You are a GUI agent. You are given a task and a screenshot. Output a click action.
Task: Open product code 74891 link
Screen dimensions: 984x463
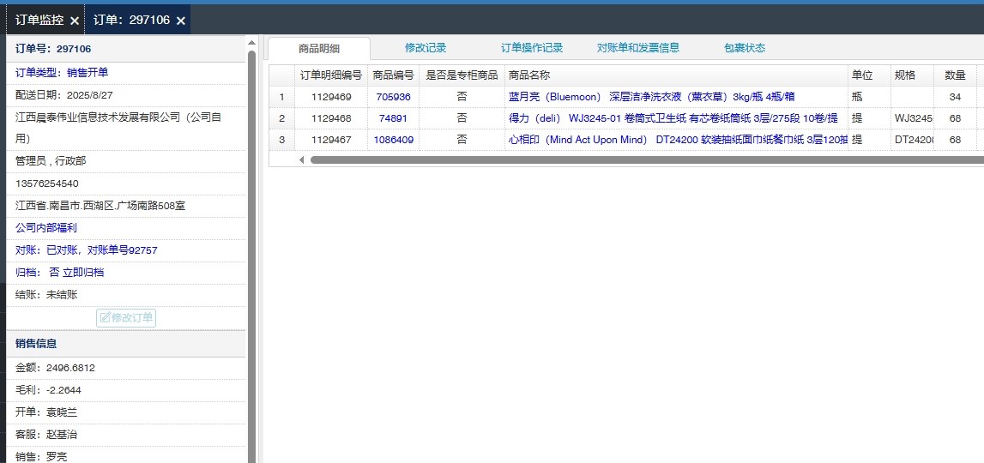click(x=393, y=118)
